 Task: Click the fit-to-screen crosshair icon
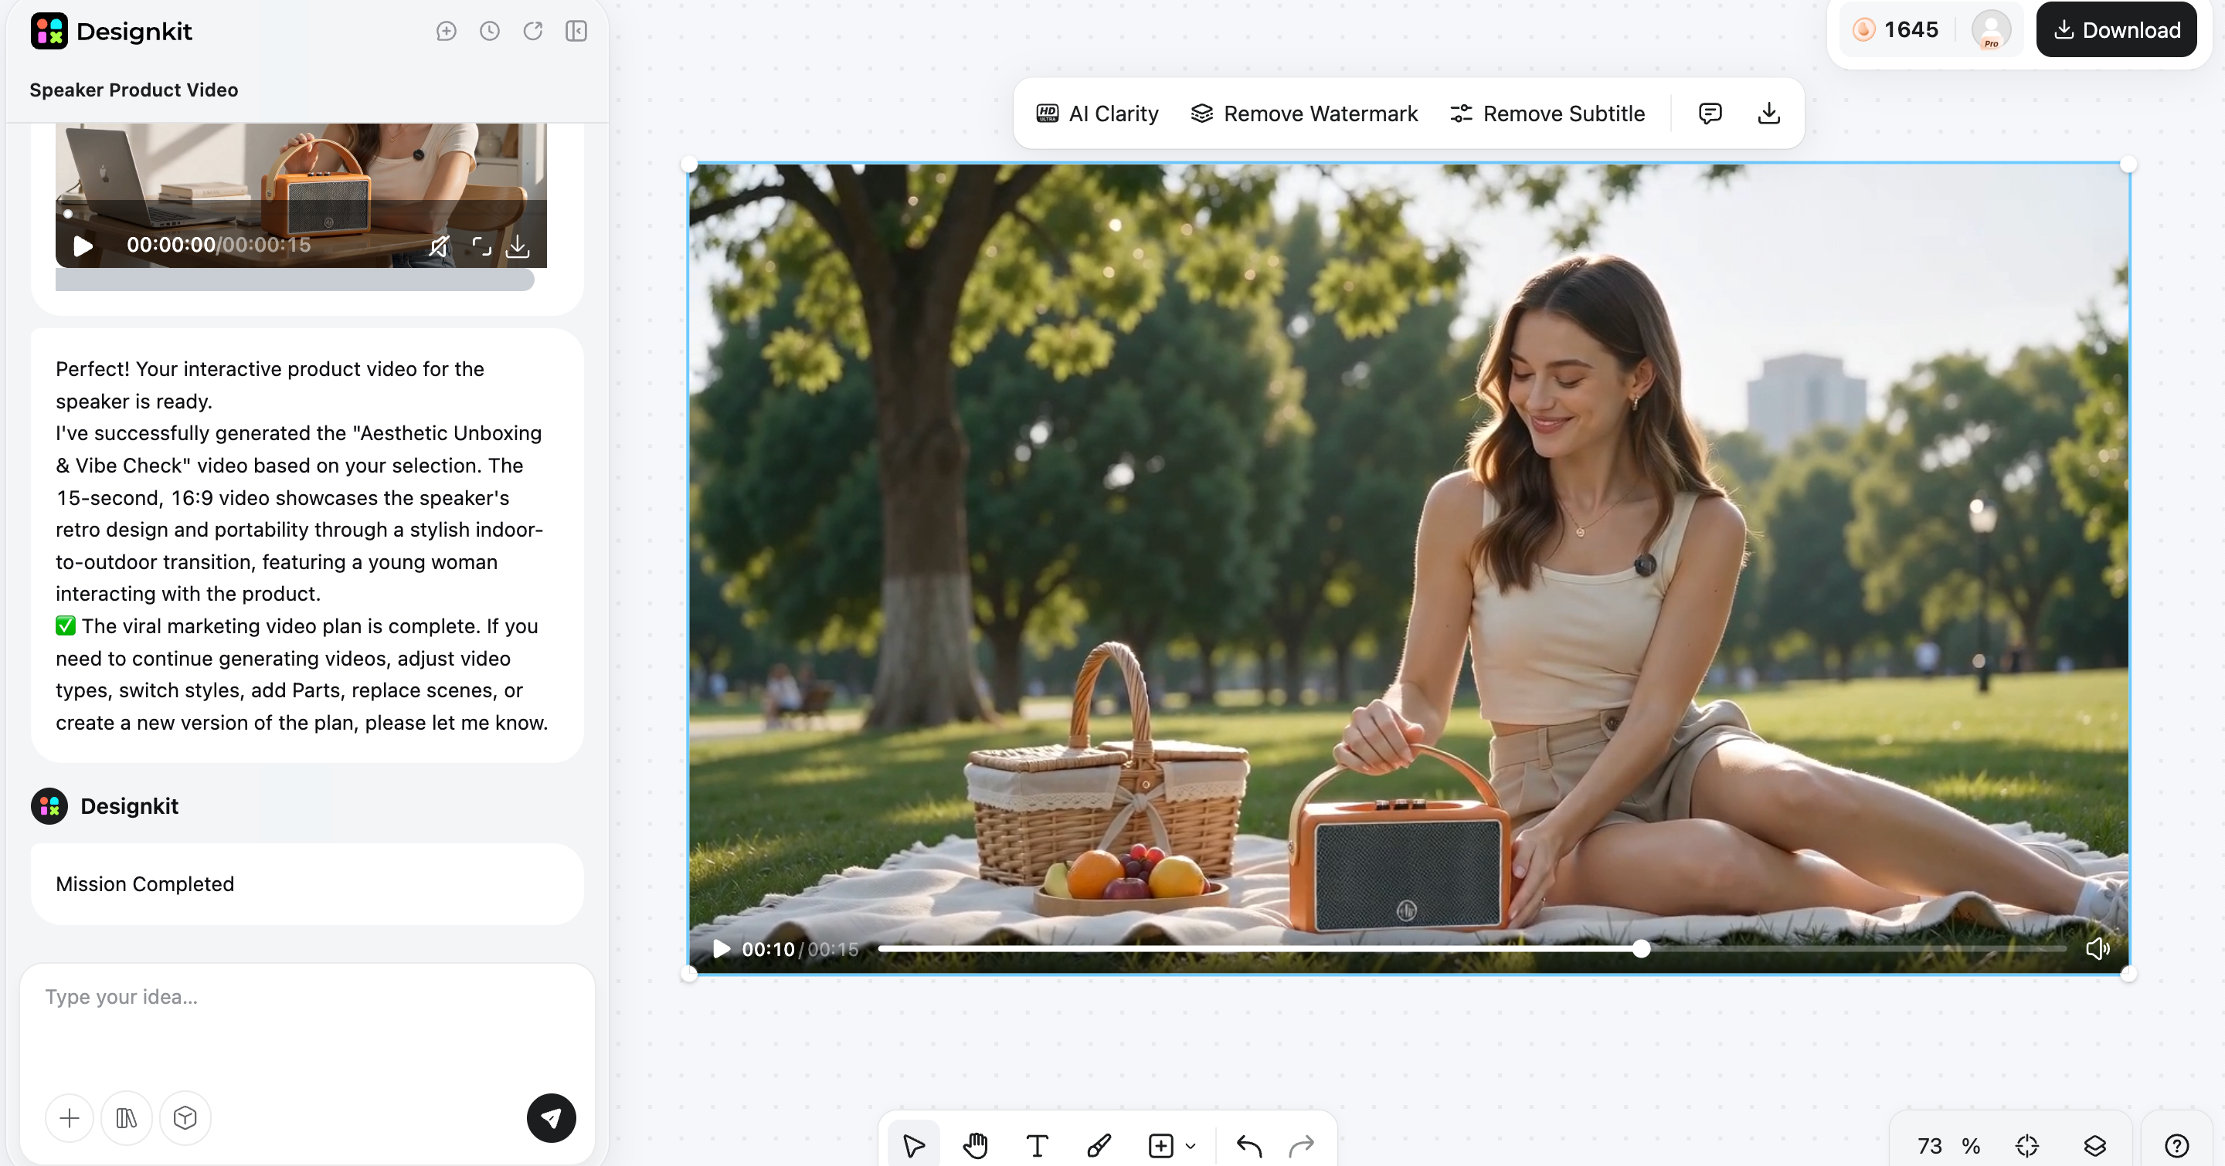(2026, 1145)
